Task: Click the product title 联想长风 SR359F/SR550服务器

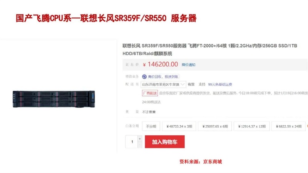Action: coord(154,46)
